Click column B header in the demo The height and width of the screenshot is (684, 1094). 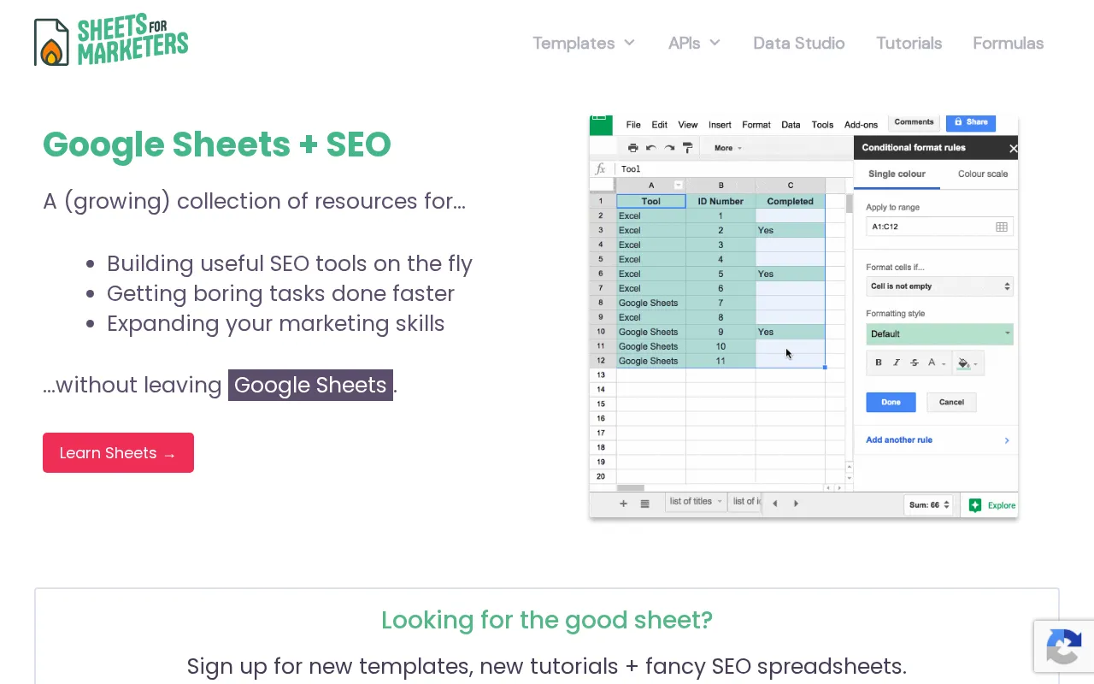[721, 186]
